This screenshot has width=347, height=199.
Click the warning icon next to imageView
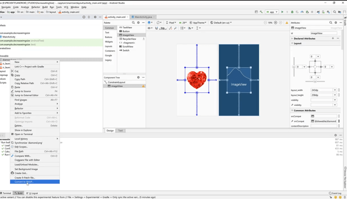click(x=143, y=86)
